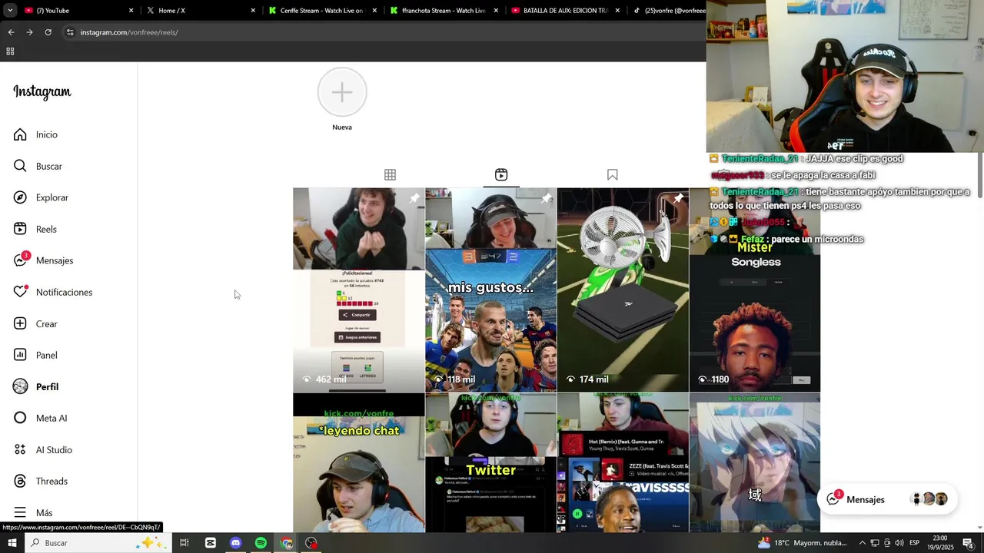This screenshot has height=553, width=984.
Task: Open the Twitter reel
Action: pos(490,463)
